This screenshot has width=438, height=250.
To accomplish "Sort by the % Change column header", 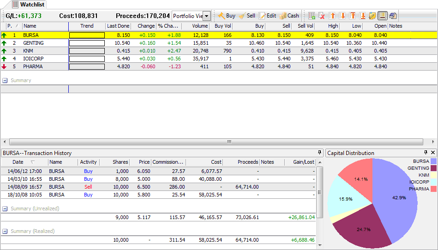I will click(169, 26).
